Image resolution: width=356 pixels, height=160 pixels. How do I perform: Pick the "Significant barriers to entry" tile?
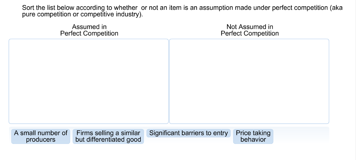click(x=188, y=133)
